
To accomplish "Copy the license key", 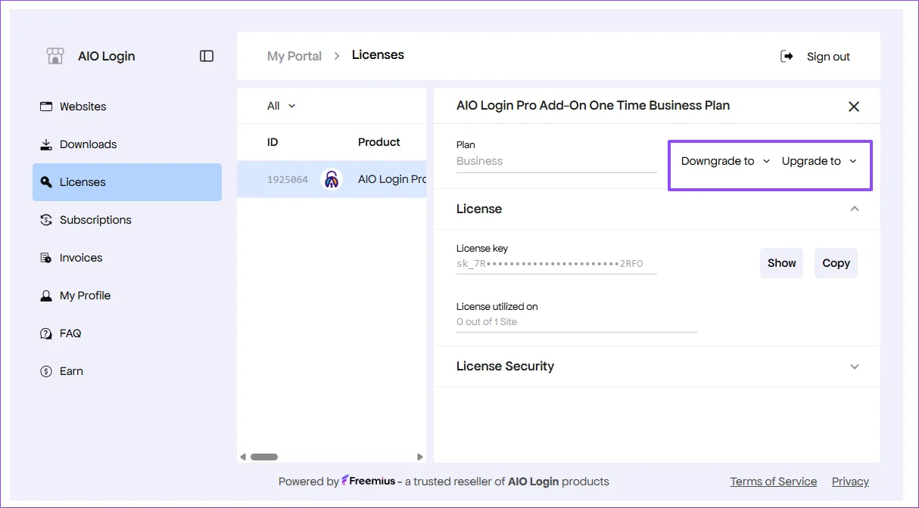I will (x=836, y=263).
